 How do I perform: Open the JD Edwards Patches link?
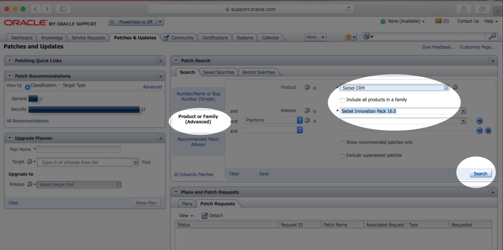click(193, 175)
